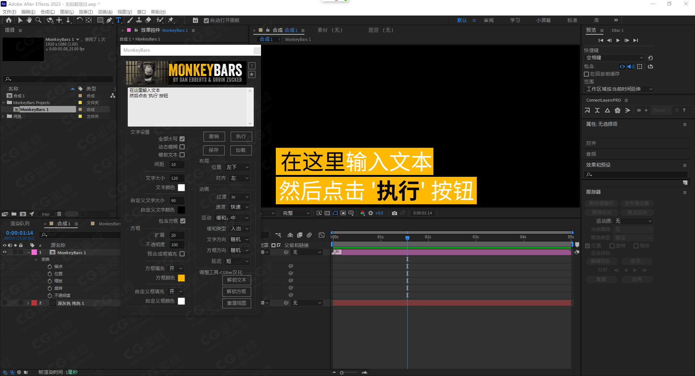Image resolution: width=695 pixels, height=376 pixels.
Task: Open the 文本颜色 white color swatch
Action: coord(181,188)
